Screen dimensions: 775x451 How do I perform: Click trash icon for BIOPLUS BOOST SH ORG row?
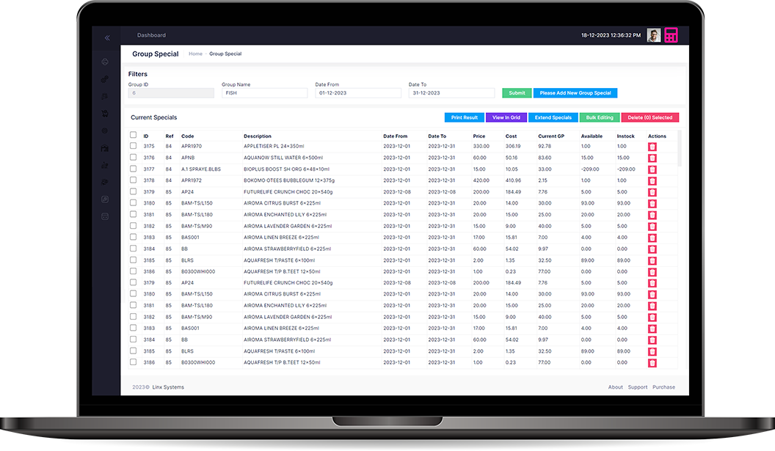click(x=652, y=169)
